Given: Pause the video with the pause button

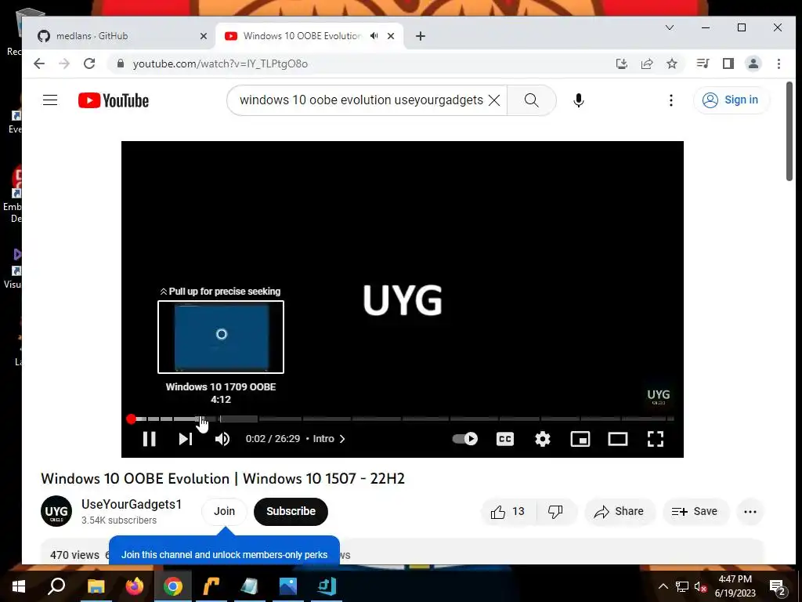Looking at the screenshot, I should 150,439.
